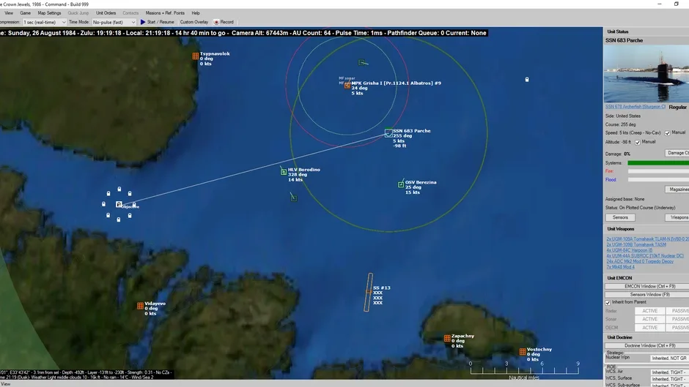Select the OSV Berezina ship icon

pos(401,185)
